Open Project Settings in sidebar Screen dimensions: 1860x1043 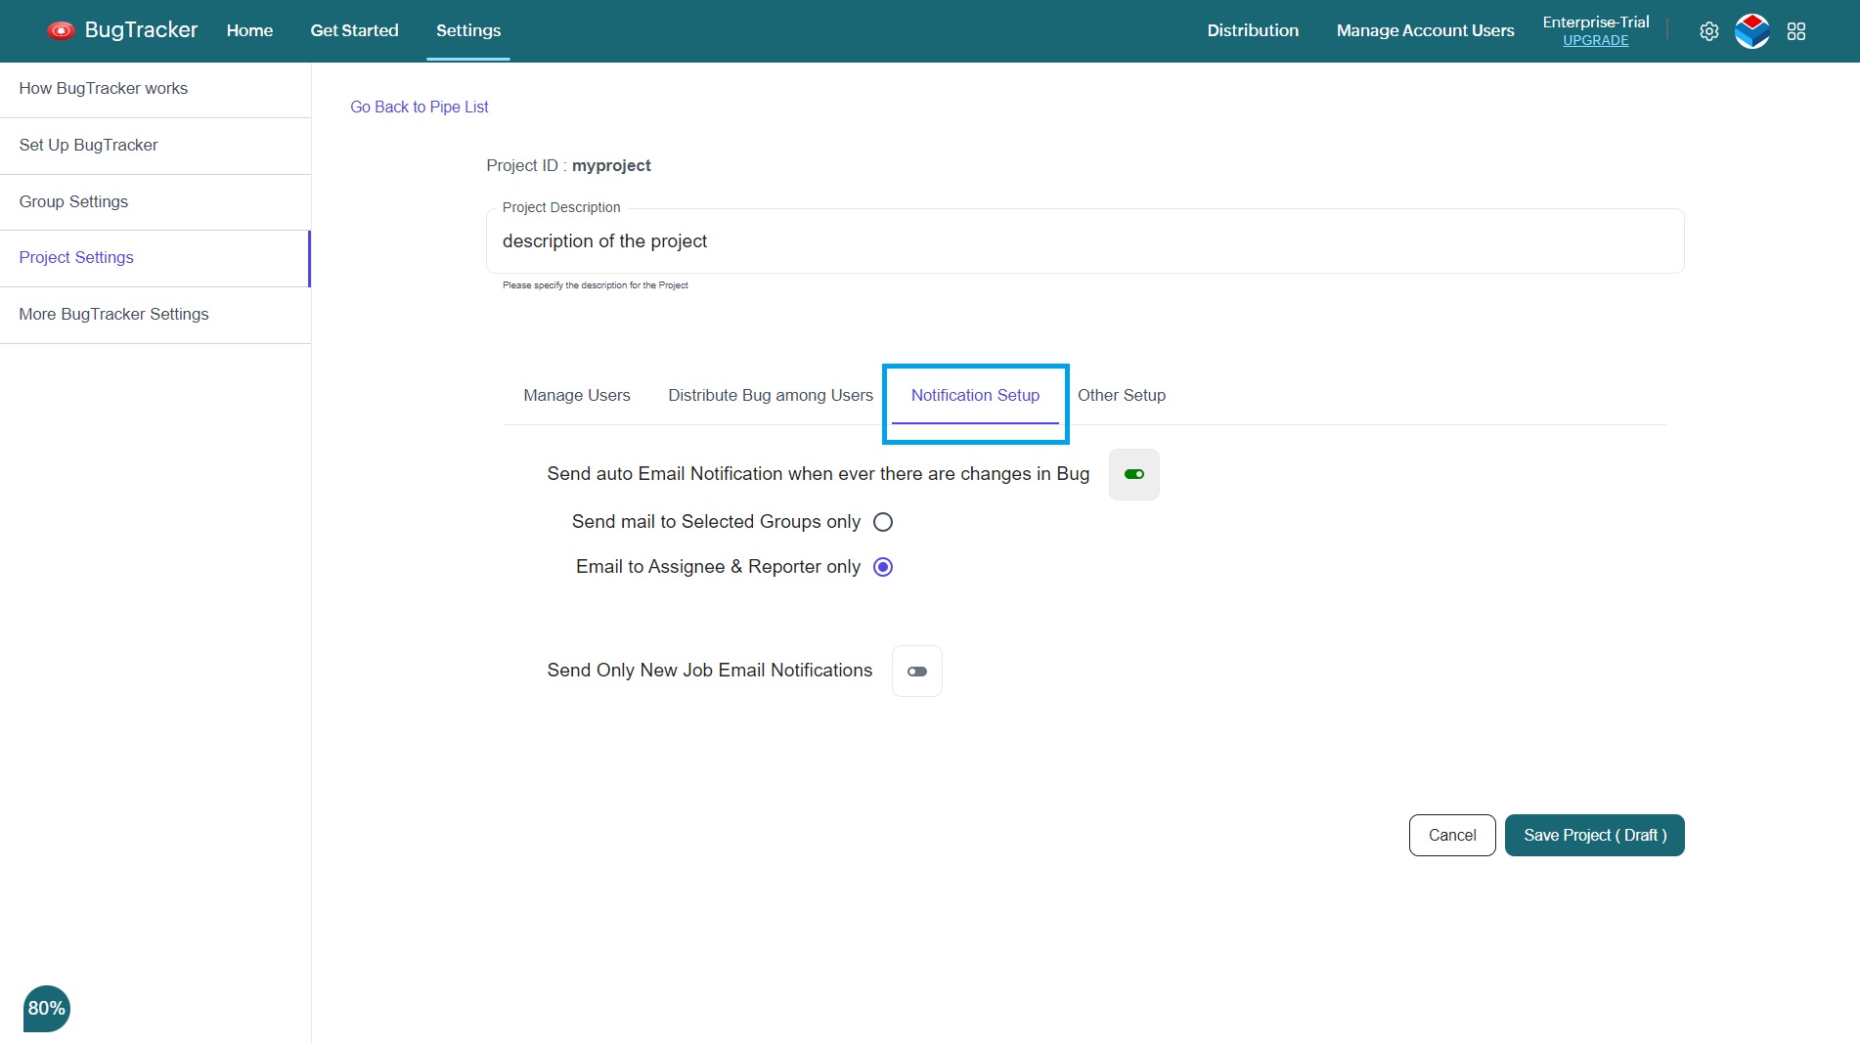[x=155, y=258]
